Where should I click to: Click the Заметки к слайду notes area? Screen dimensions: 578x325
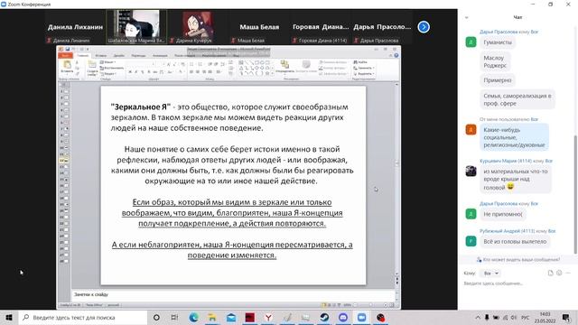pos(232,294)
